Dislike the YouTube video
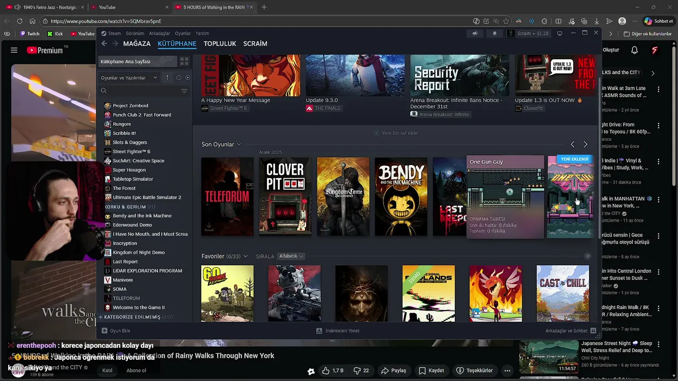 click(361, 370)
